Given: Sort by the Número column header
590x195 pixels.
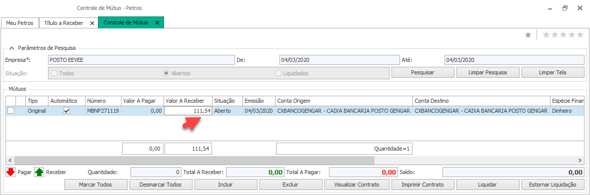Looking at the screenshot, I should point(103,101).
